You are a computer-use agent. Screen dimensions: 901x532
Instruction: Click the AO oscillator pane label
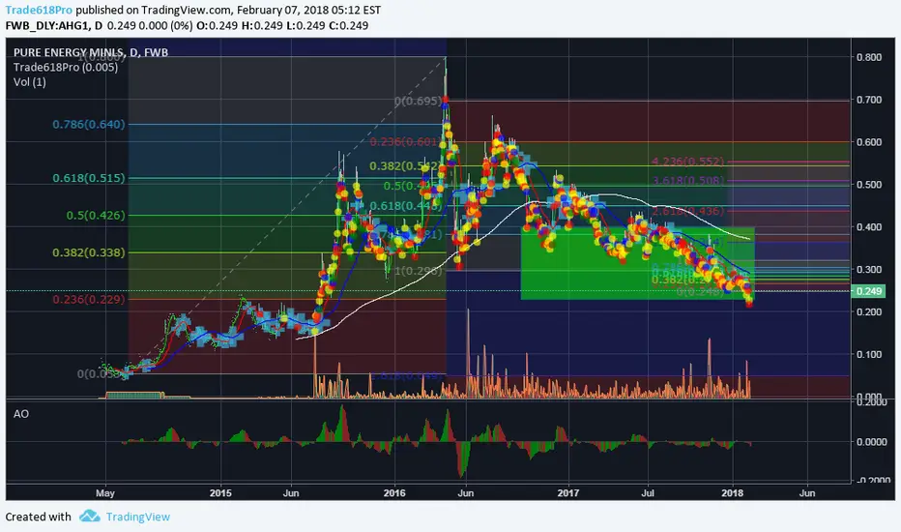pyautogui.click(x=21, y=414)
